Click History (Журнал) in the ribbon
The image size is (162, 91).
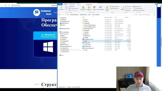click(x=128, y=10)
